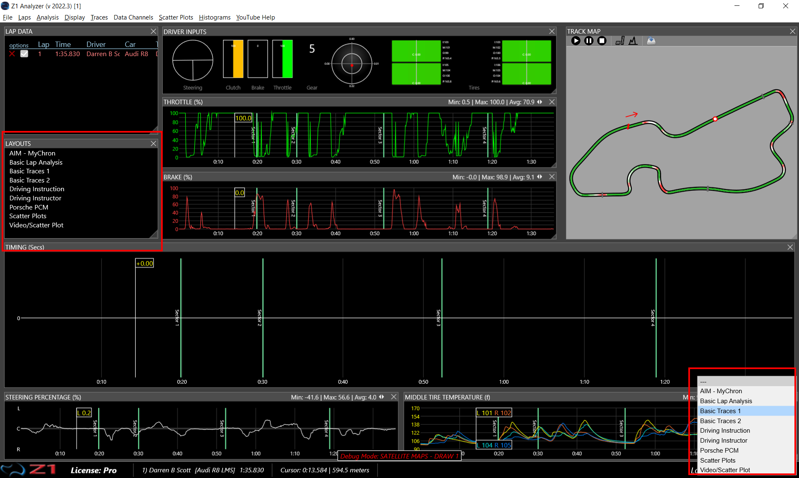Select Video/Scatter Plot in Layouts panel
This screenshot has height=478, width=799.
(36, 225)
